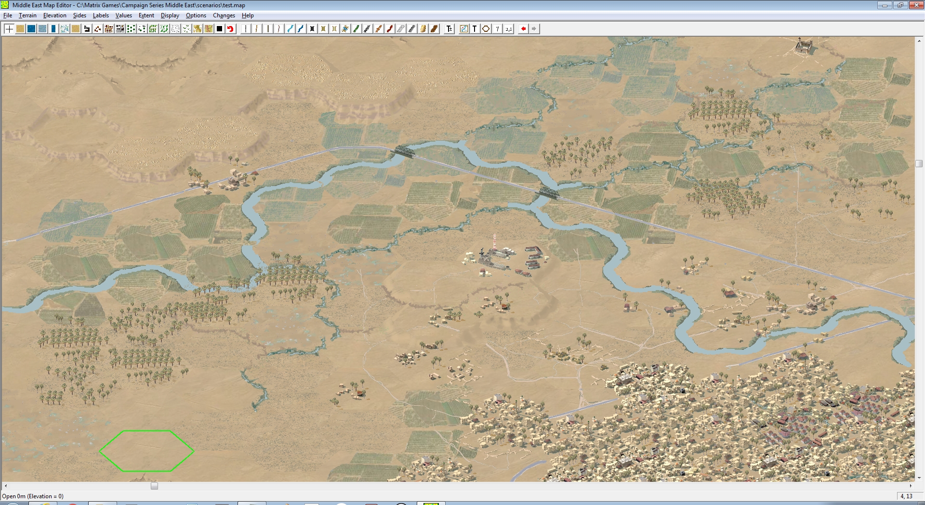925x505 pixels.
Task: Click the horizontal scrollbar thumb
Action: point(154,486)
